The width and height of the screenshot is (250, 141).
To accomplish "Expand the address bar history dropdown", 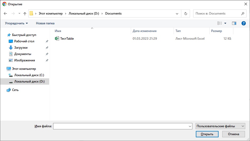I will (177, 13).
